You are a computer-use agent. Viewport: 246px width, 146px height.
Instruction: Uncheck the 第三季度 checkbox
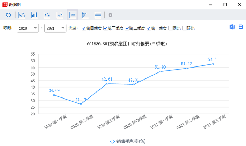point(105,28)
